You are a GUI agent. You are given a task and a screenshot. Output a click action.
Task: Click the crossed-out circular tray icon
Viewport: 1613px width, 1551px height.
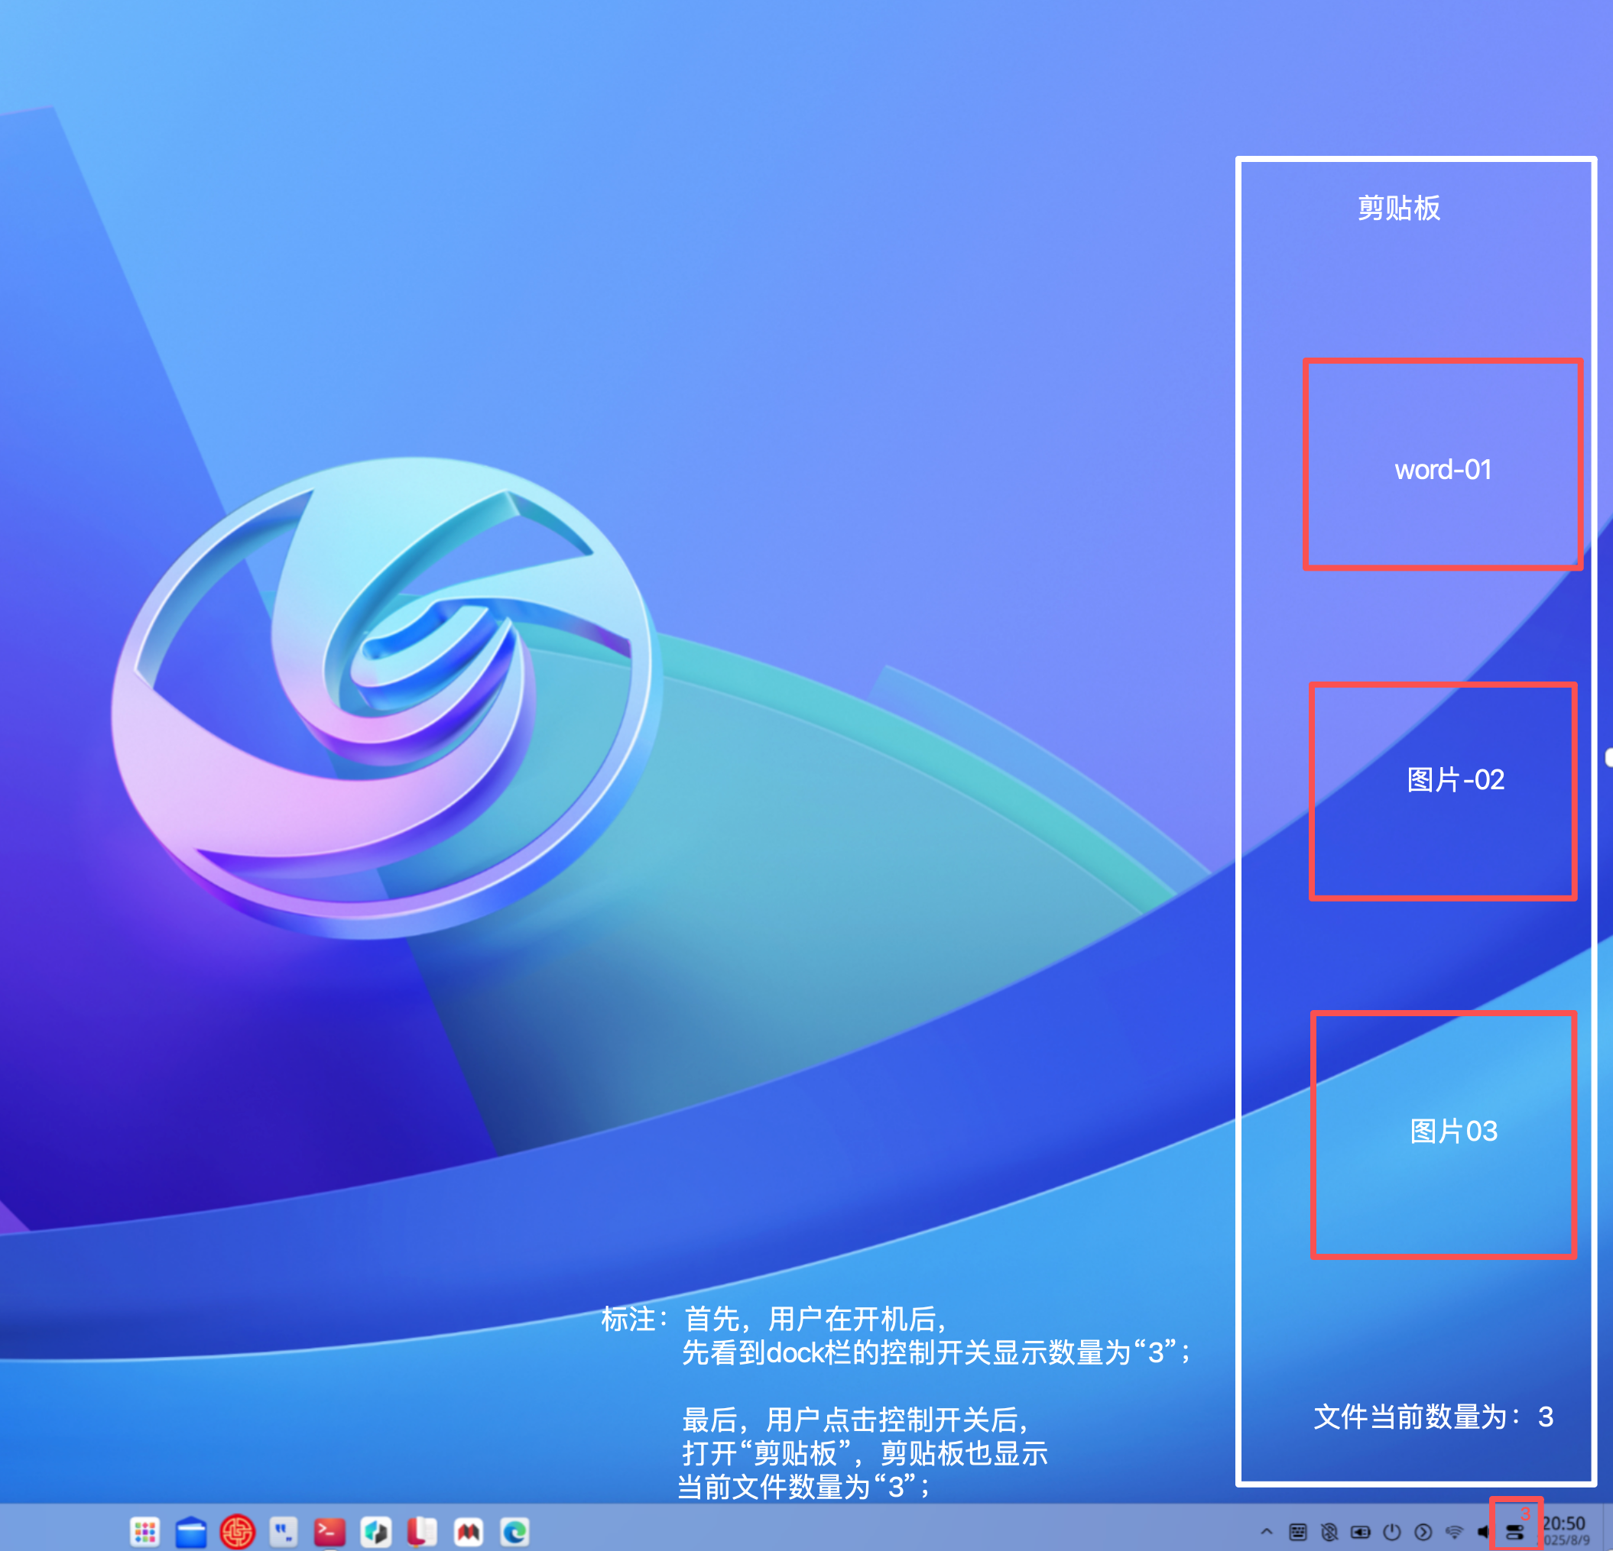1329,1531
